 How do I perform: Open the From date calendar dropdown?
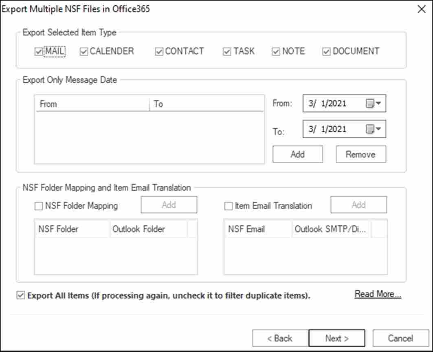click(x=374, y=103)
